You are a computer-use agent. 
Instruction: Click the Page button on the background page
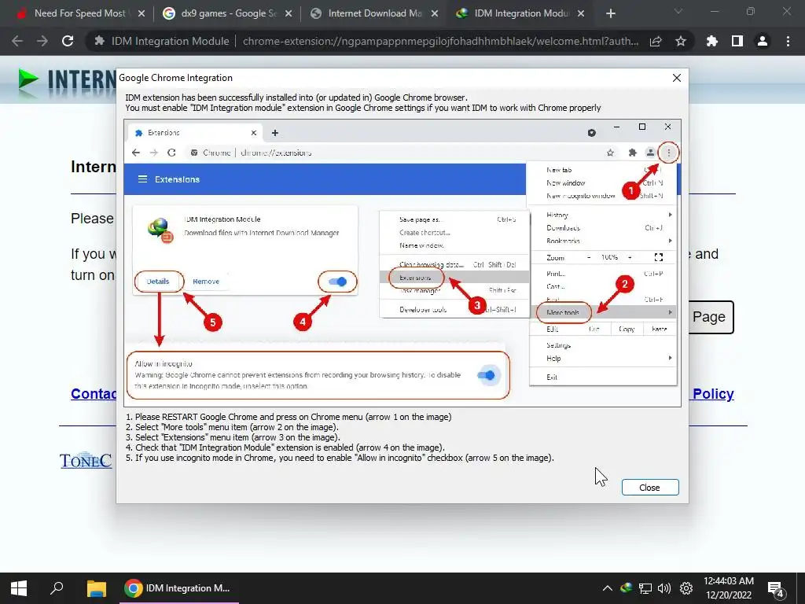[711, 317]
